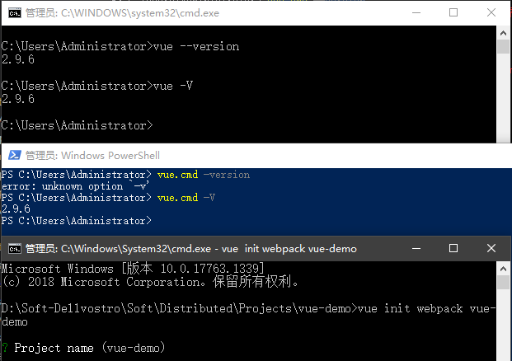Click the 'error: unknown option' line in PowerShell
Viewport: 512px width, 361px height.
[x=75, y=186]
